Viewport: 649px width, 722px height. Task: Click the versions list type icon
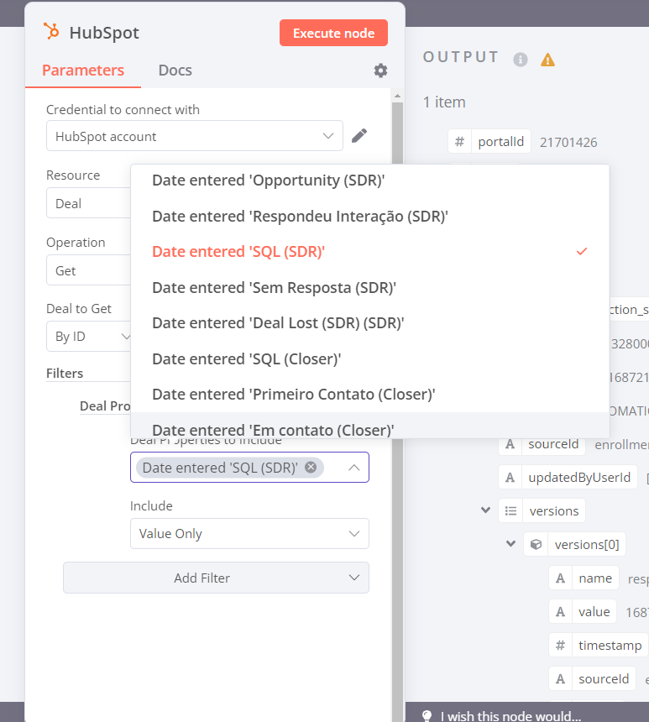coord(510,510)
